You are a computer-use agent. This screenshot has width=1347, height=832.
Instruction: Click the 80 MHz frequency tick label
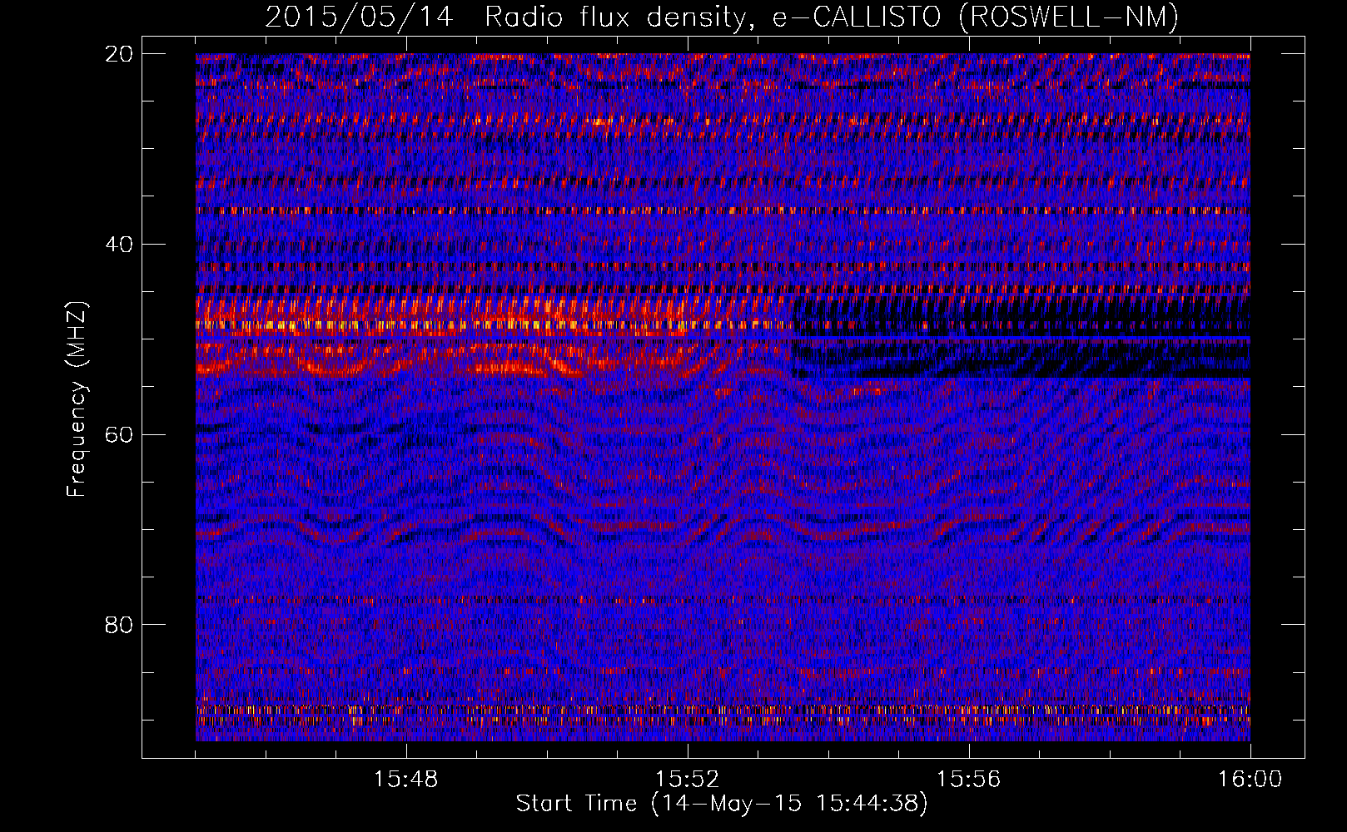119,625
